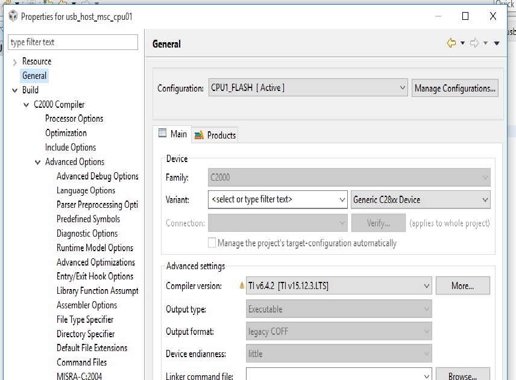Open the back history dropdown arrow
The width and height of the screenshot is (516, 380).
click(x=462, y=43)
